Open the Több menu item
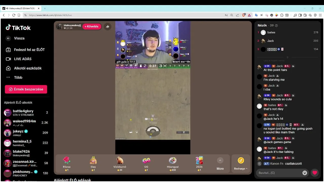 point(14,78)
